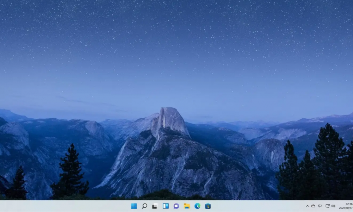This screenshot has height=212, width=353.
Task: Click the OneDrive cloud tray icon
Action: point(313,206)
